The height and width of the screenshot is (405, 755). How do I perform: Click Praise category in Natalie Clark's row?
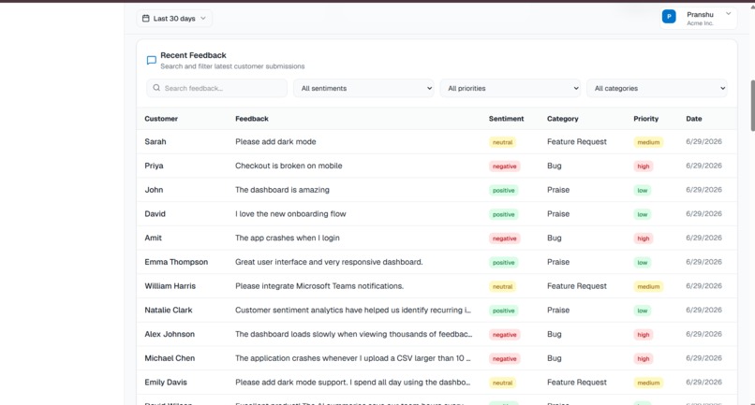pos(558,311)
